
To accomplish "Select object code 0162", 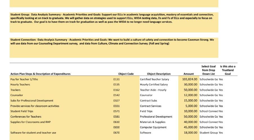I will tap(117, 90).
